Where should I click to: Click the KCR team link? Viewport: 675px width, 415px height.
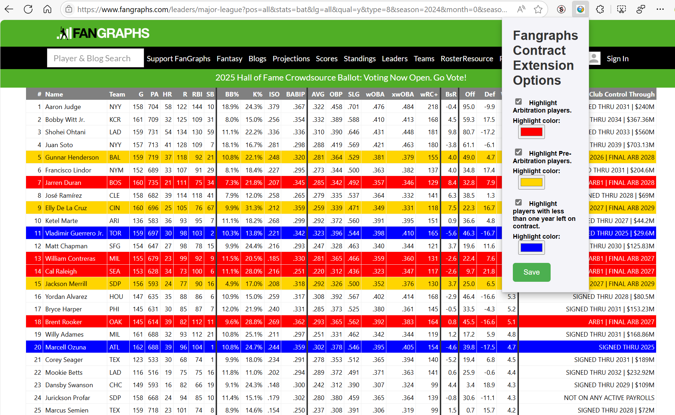[x=115, y=119]
